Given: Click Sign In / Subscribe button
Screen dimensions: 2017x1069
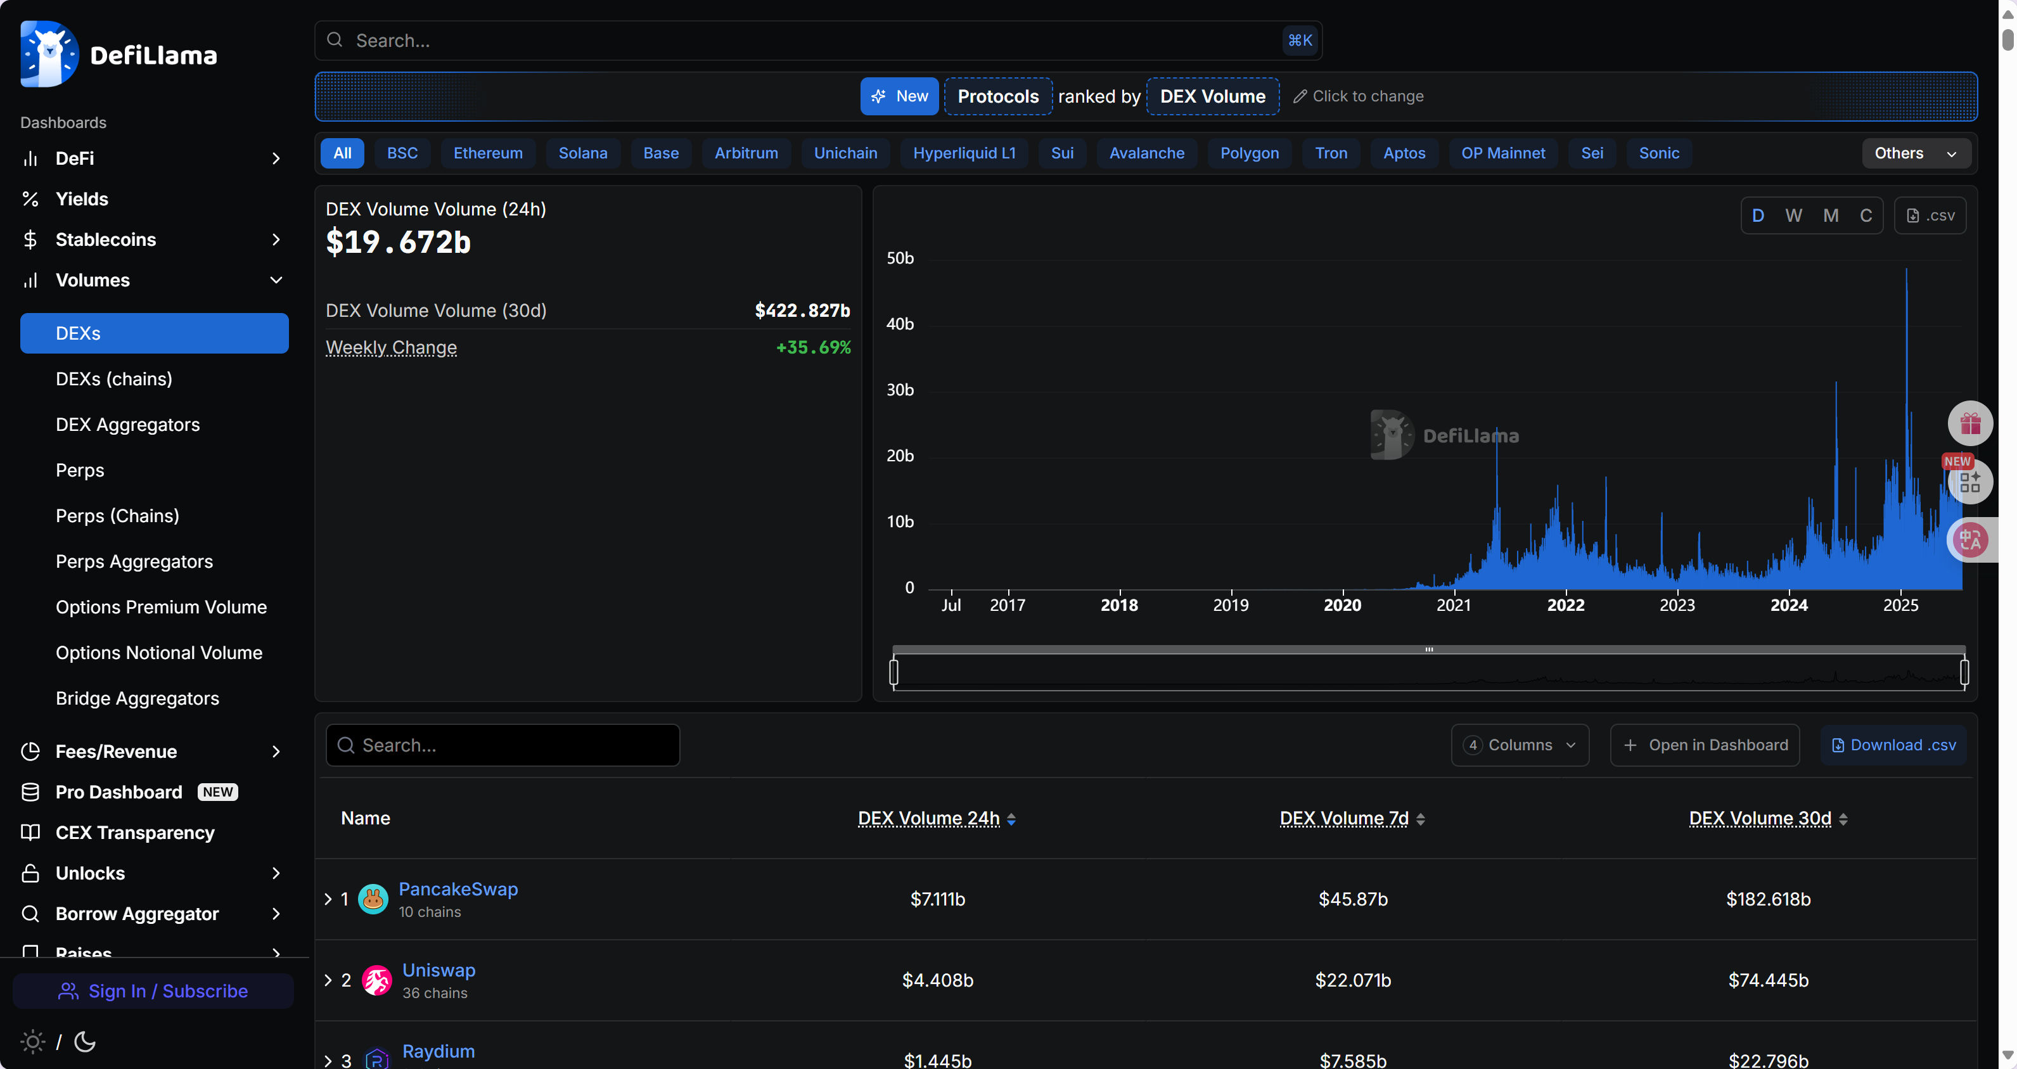Looking at the screenshot, I should click(153, 992).
